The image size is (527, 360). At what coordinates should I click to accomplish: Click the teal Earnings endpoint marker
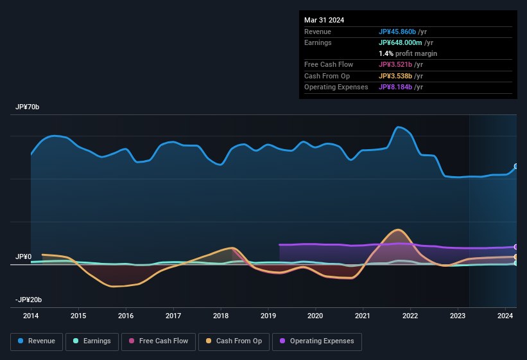click(x=516, y=263)
